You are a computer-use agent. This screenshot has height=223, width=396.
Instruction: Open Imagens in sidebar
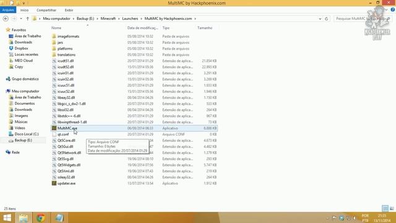(x=21, y=116)
